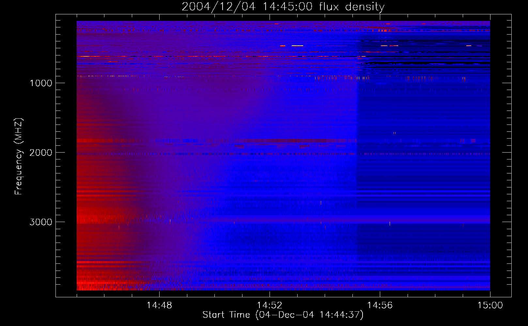Select the 14:56 time tick label
Image resolution: width=528 pixels, height=326 pixels.
click(380, 305)
